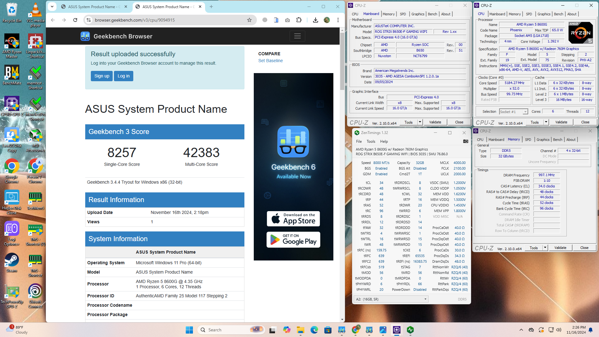The height and width of the screenshot is (337, 599).
Task: Switch to Graphics tab in Memory CPU-Z window
Action: 543,140
